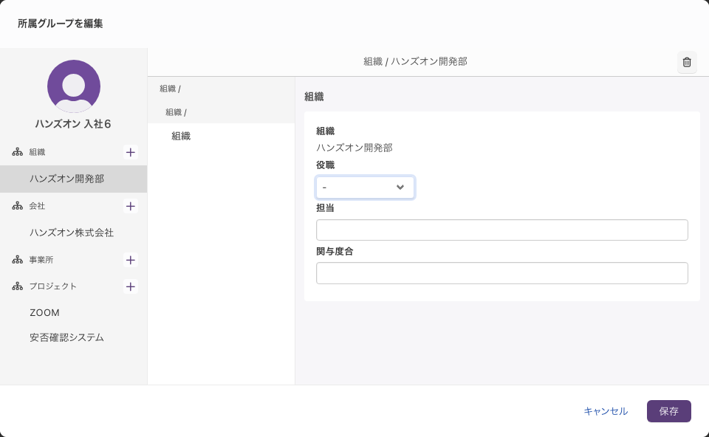
Task: Select ハンズオン株式会社 in sidebar
Action: click(x=73, y=233)
